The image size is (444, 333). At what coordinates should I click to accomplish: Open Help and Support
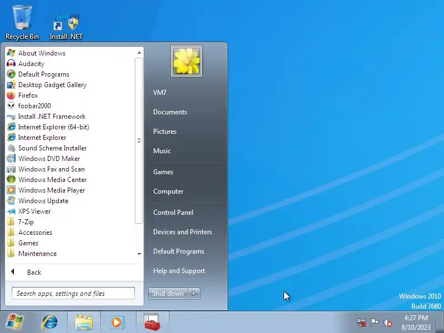coord(179,271)
